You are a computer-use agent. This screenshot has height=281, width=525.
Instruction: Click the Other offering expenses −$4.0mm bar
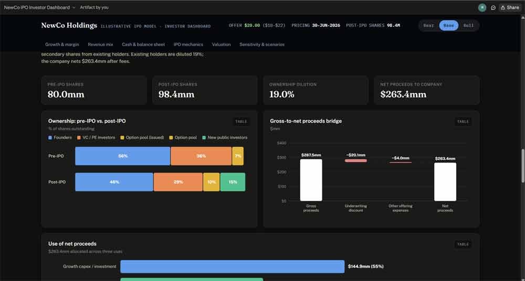[x=401, y=163]
